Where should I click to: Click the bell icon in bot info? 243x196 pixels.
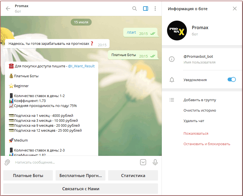click(x=172, y=80)
